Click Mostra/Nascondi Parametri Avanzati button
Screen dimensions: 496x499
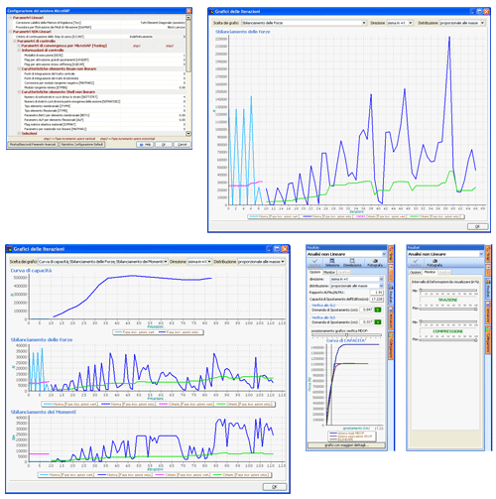pos(33,145)
